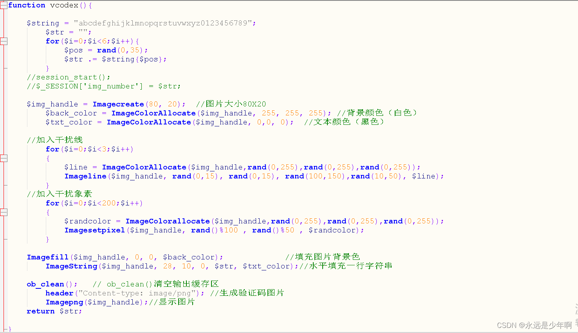This screenshot has height=333, width=578.
Task: Click the 'ImageString' function call
Action: (71, 266)
